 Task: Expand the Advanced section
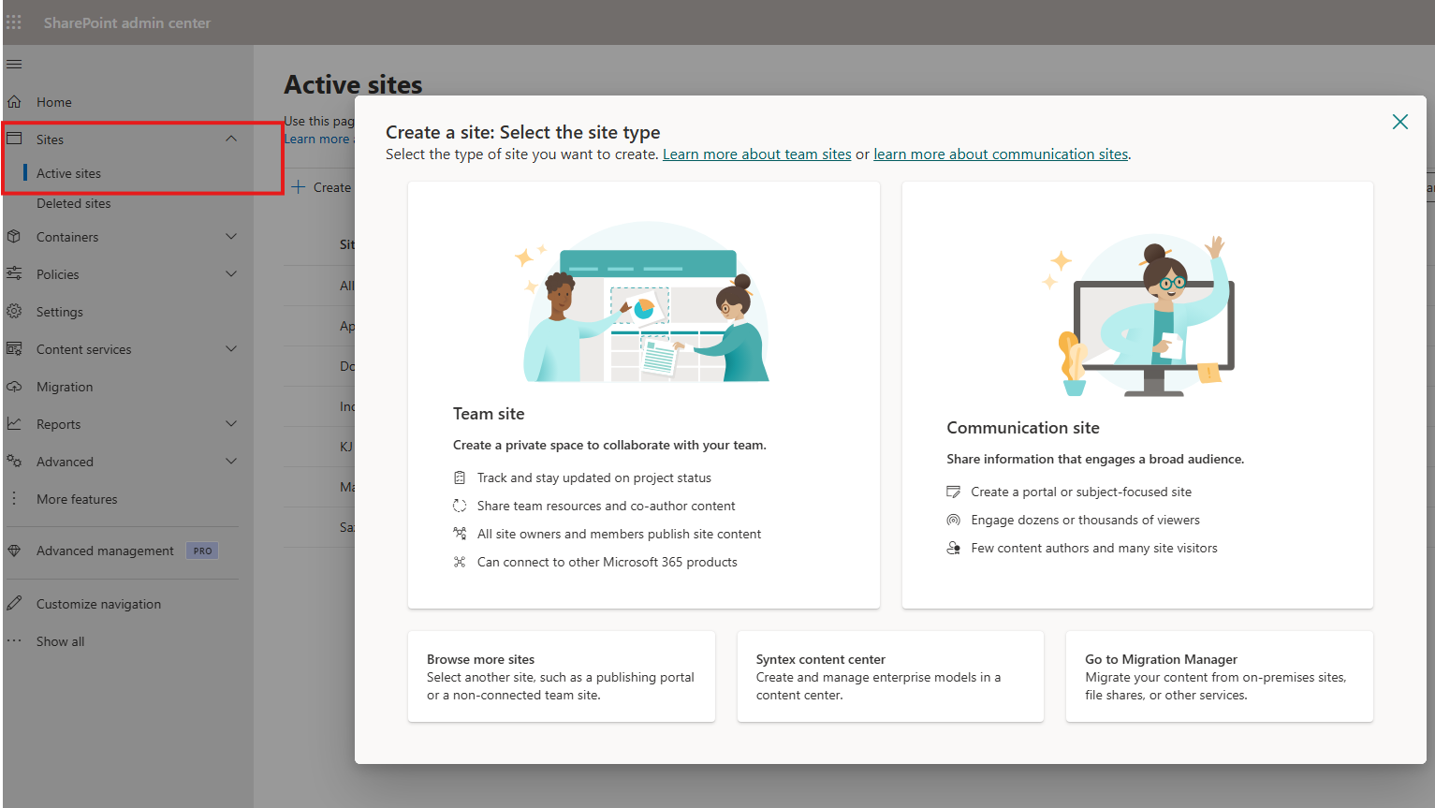tap(231, 461)
